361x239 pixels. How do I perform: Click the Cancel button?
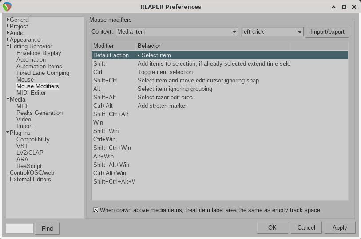tap(306, 227)
